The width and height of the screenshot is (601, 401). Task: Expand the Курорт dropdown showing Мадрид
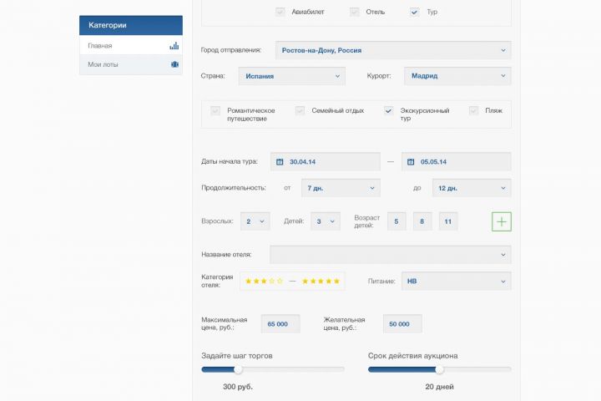click(457, 76)
